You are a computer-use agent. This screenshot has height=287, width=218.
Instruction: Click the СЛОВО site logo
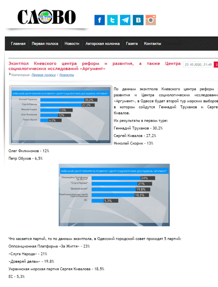click(x=47, y=17)
